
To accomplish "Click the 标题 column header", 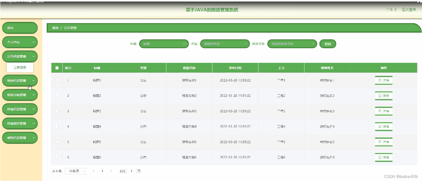I will (97, 68).
